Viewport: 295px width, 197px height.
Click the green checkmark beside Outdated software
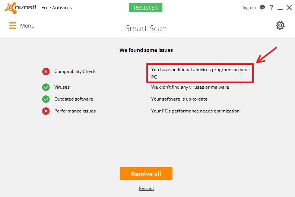coord(46,99)
